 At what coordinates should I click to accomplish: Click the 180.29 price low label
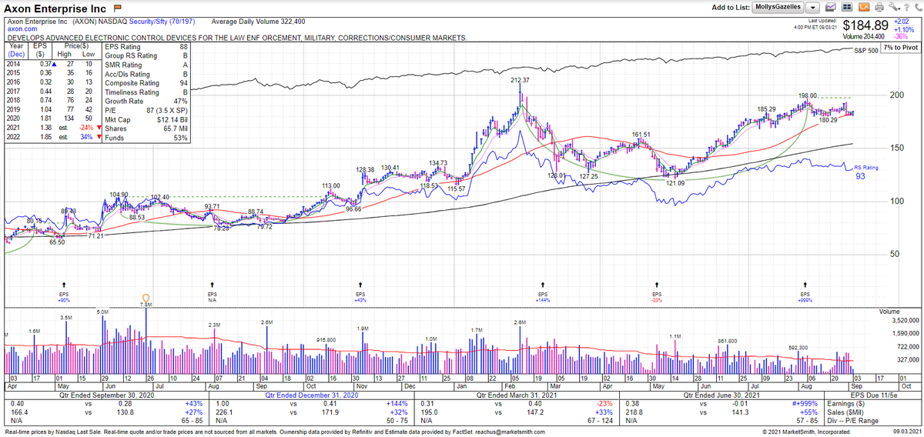[x=828, y=120]
